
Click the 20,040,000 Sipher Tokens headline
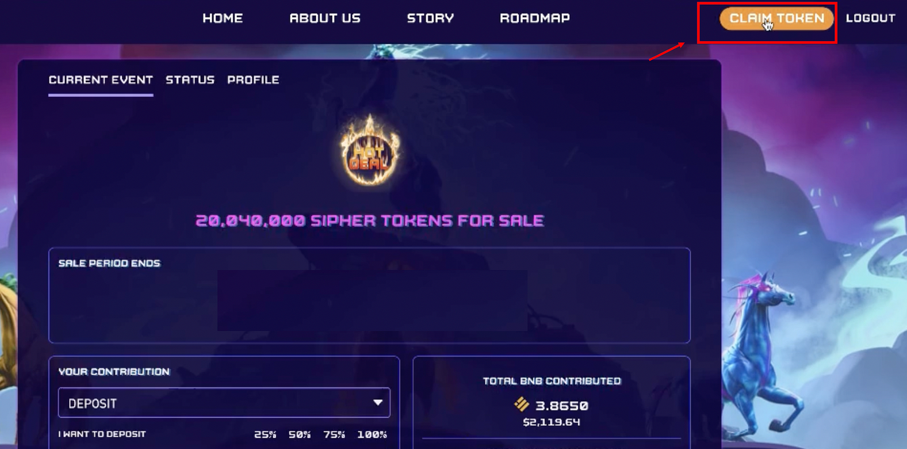coord(370,220)
